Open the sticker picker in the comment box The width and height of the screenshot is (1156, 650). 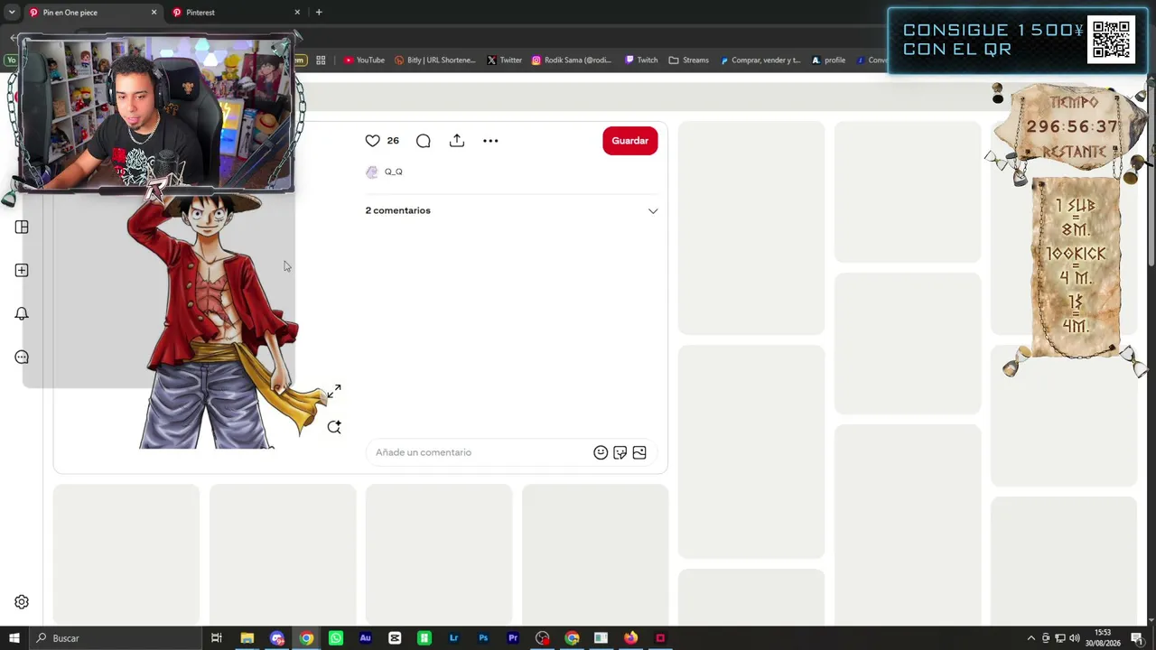tap(620, 452)
